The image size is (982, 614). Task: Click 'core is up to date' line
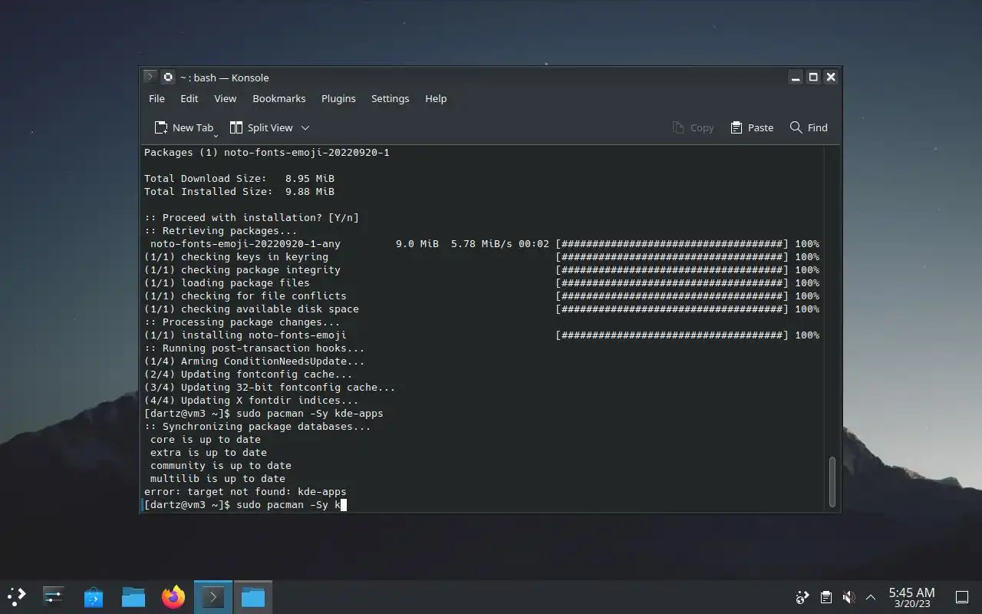point(206,439)
